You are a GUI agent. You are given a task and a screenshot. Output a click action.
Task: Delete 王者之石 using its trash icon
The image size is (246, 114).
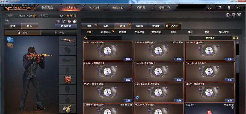click(232, 107)
